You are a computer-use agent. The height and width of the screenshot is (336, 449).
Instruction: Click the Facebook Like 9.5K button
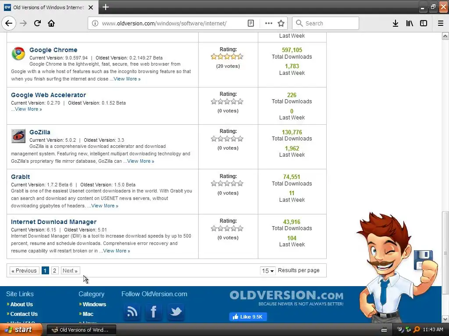248,317
